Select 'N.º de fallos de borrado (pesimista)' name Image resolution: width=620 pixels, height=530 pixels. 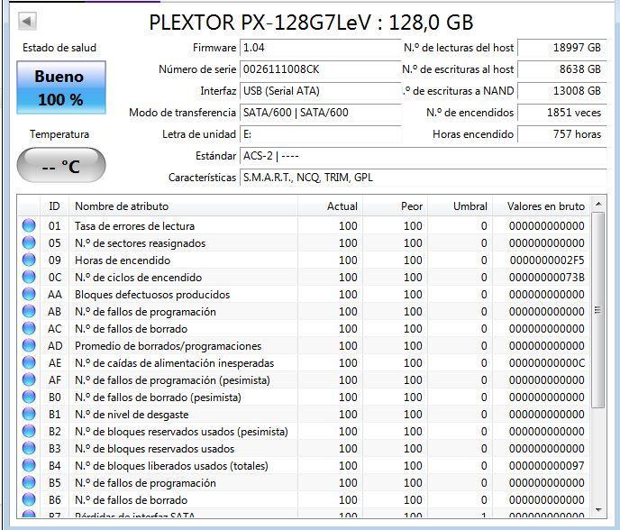click(159, 397)
